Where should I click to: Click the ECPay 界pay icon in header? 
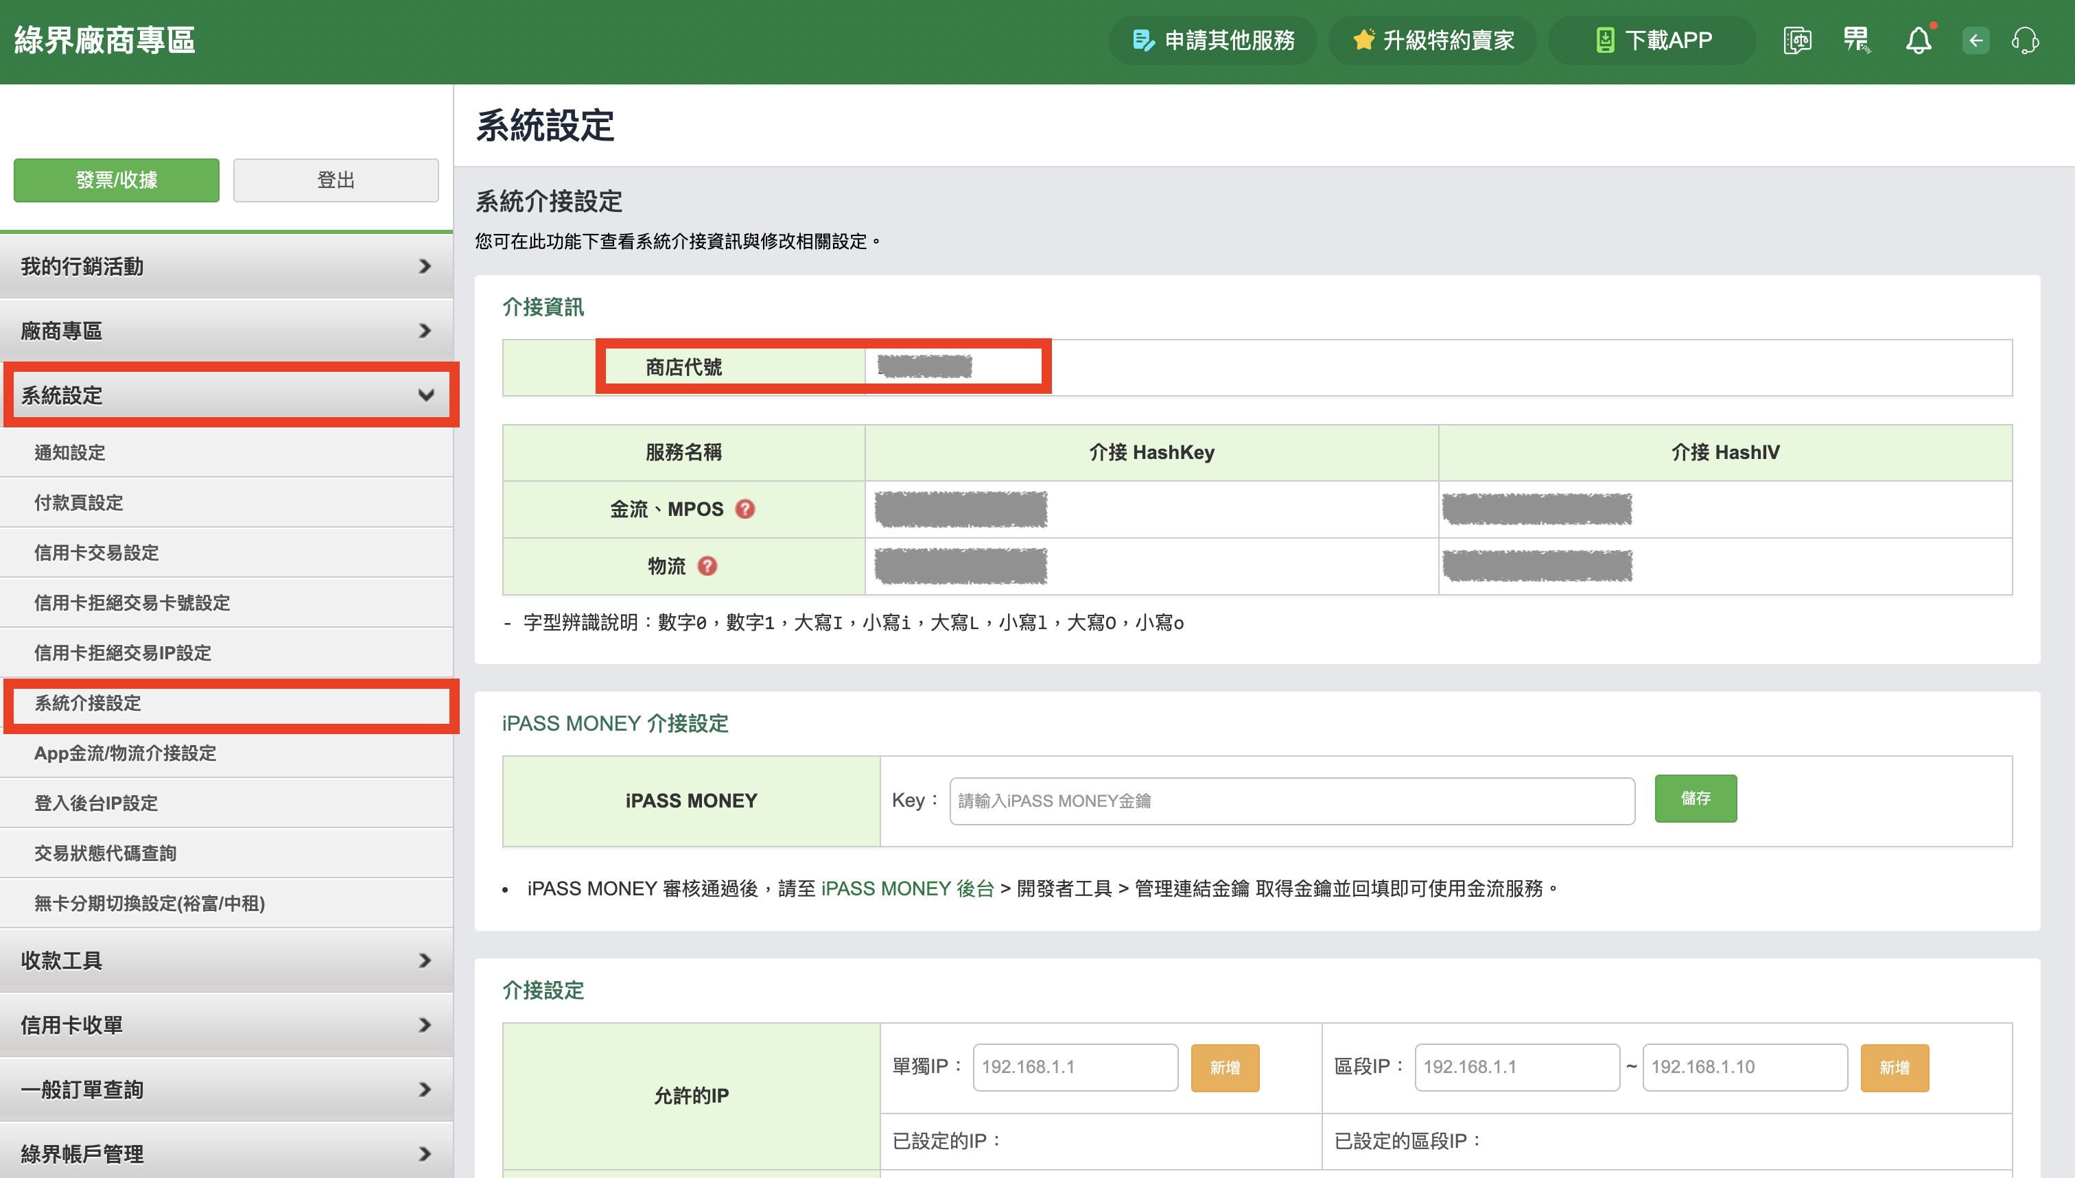click(1856, 40)
